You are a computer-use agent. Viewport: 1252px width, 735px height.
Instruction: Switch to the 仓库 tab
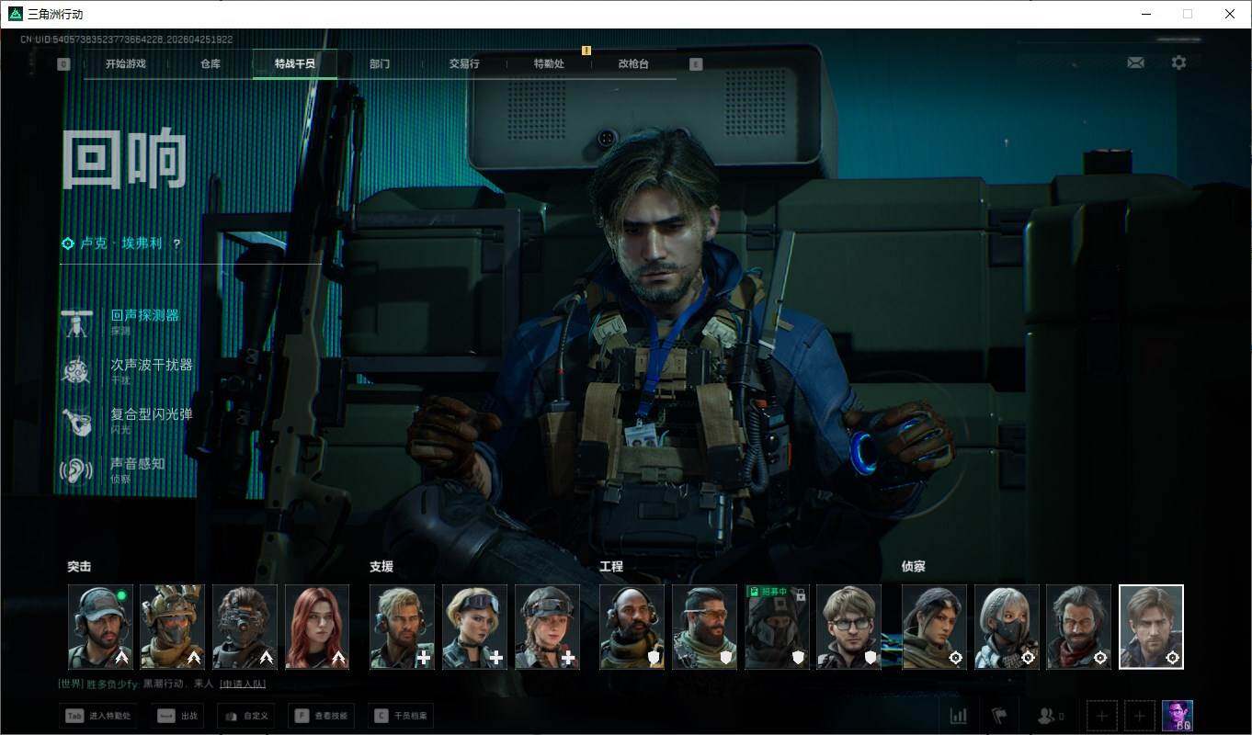point(211,64)
